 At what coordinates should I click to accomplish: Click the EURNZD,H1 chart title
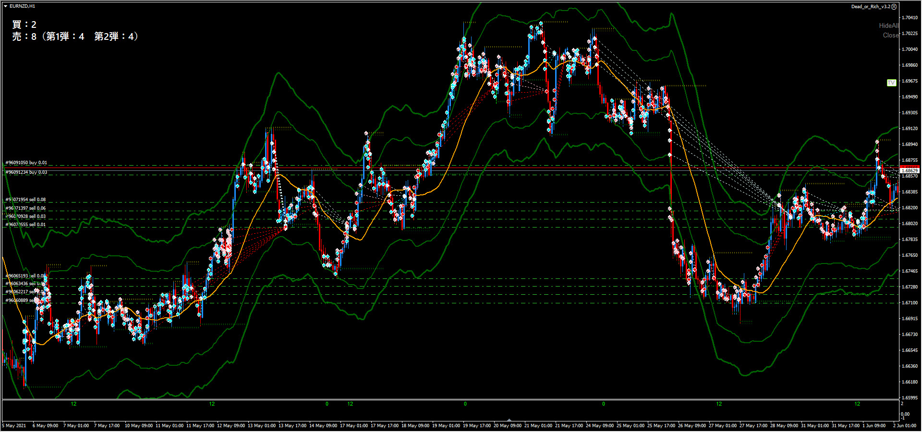click(x=22, y=6)
